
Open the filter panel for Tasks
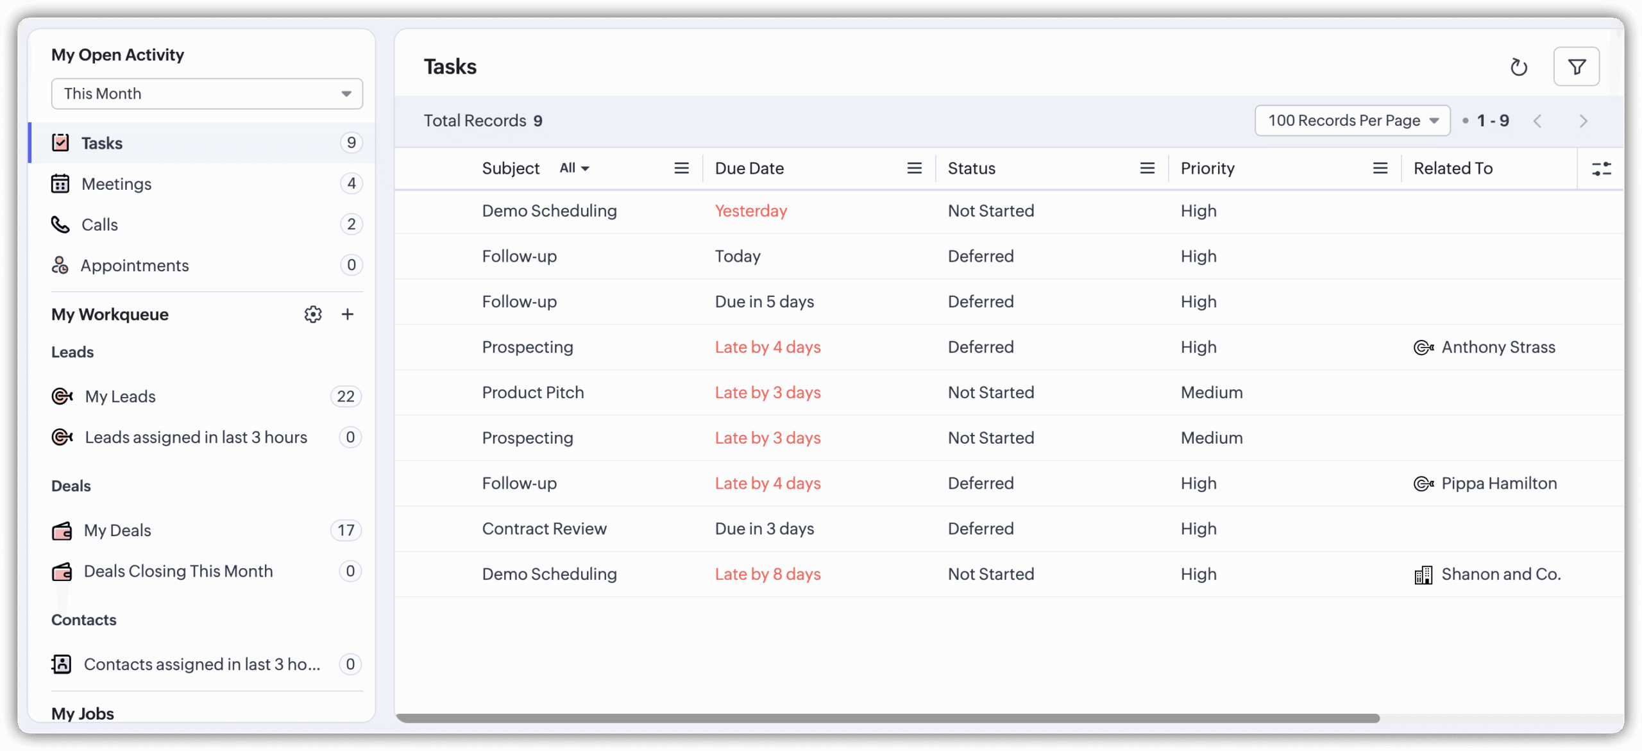tap(1577, 66)
